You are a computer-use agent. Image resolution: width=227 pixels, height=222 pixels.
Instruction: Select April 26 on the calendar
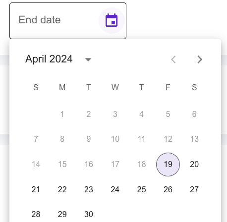(x=168, y=189)
